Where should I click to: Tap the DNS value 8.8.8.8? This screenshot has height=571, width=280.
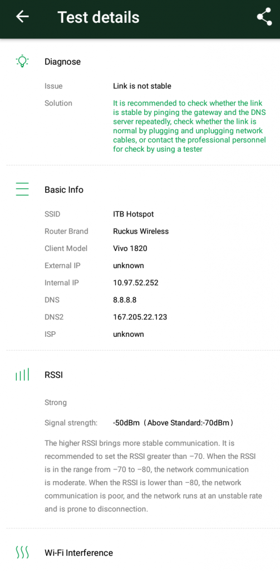click(125, 300)
